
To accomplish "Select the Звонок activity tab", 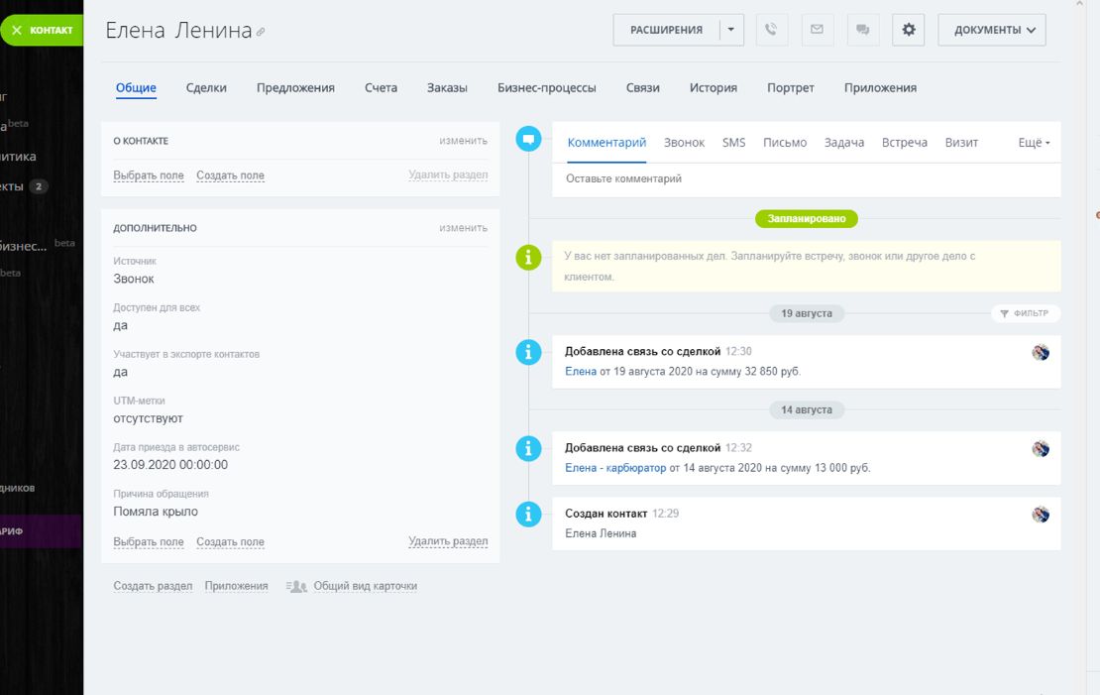I will [684, 143].
